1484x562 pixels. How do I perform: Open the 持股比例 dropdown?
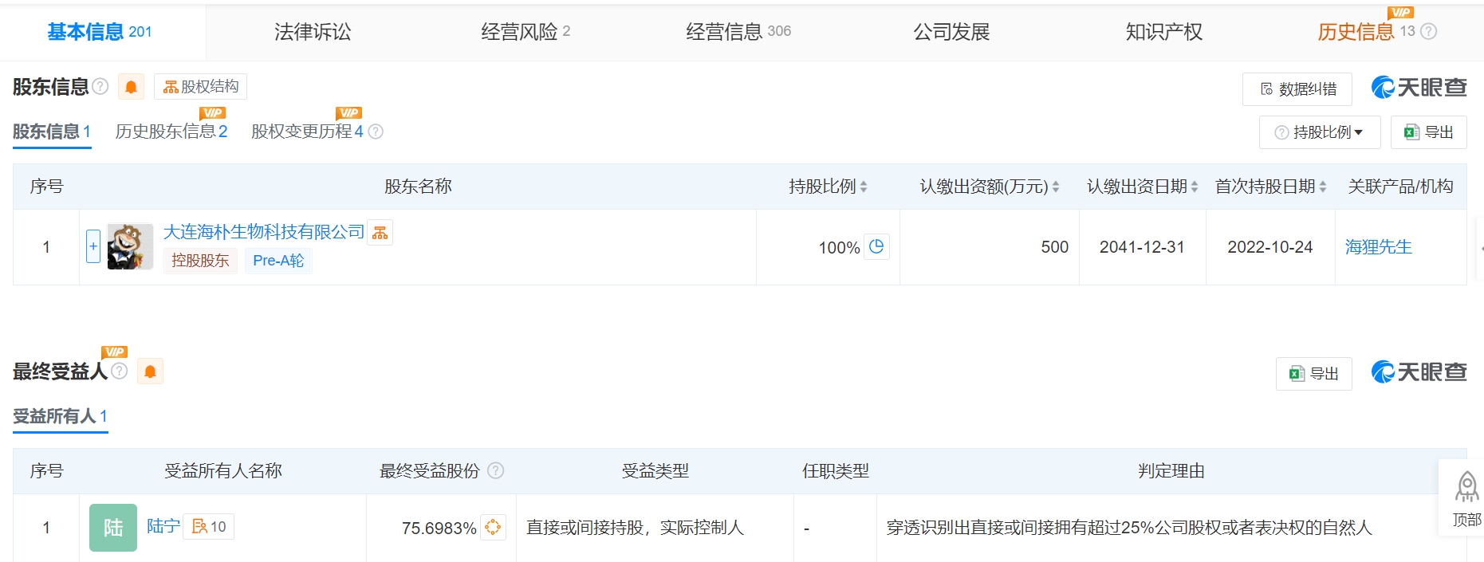pyautogui.click(x=1320, y=132)
